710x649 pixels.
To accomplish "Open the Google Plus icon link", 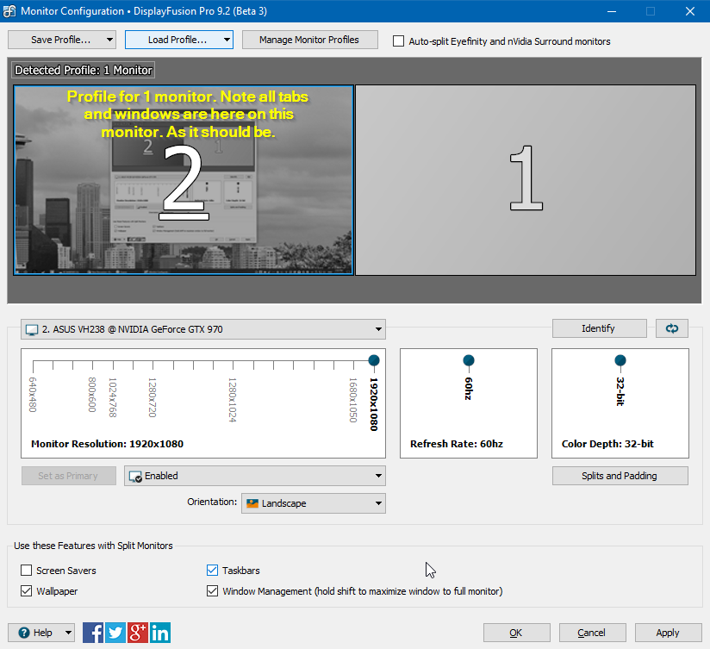I will click(x=138, y=633).
